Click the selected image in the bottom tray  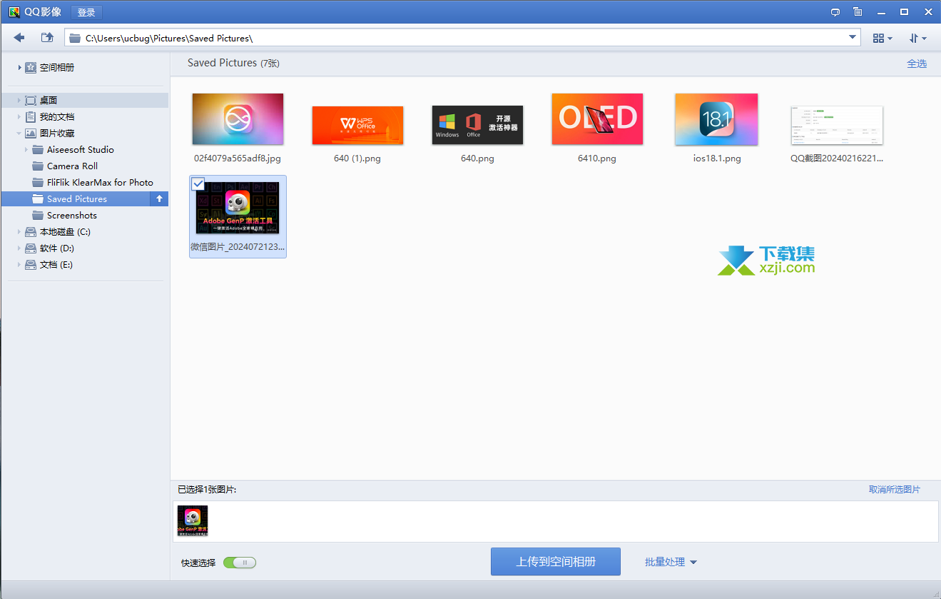(x=193, y=521)
